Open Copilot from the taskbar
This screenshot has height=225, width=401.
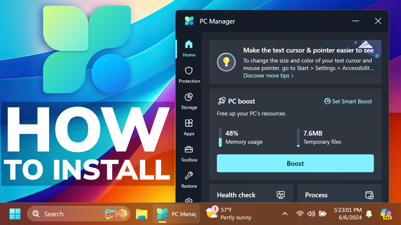click(386, 214)
